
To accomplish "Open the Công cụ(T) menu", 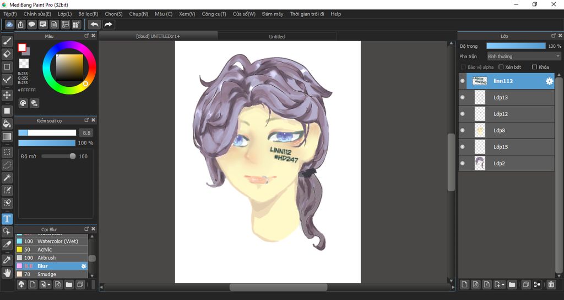I will pos(214,14).
